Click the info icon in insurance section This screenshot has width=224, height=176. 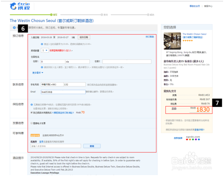pyautogui.click(x=31, y=105)
